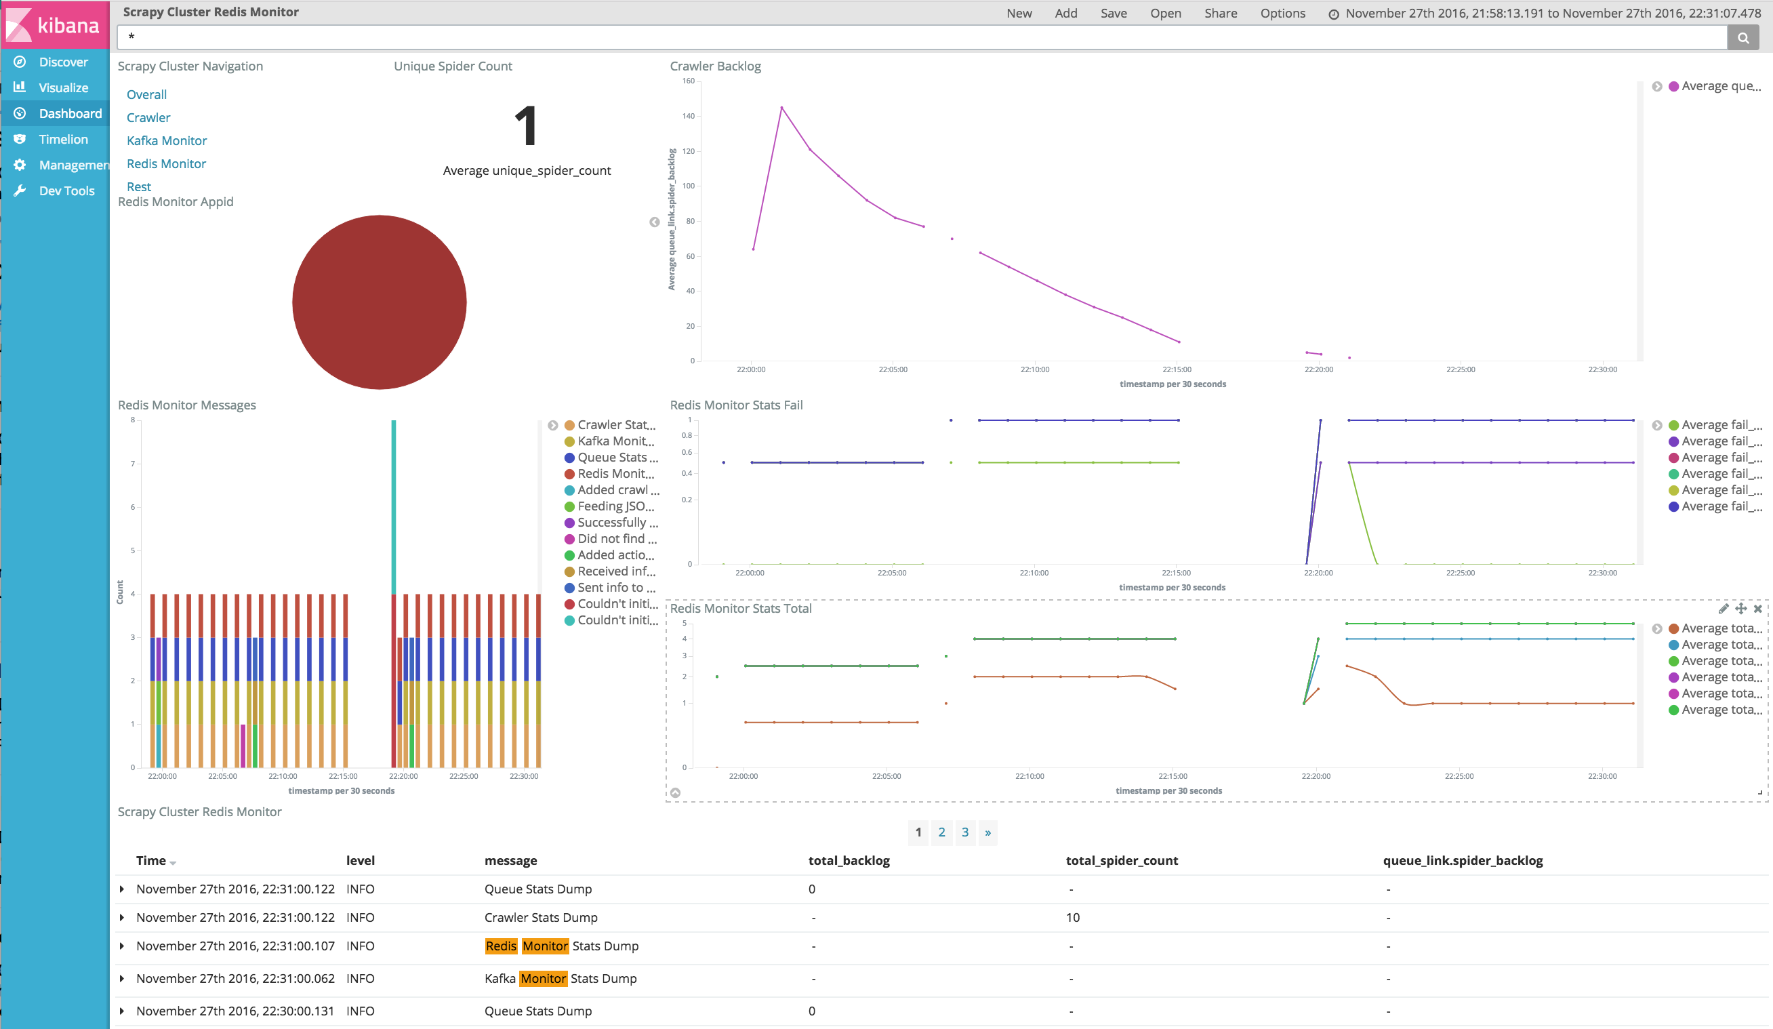Open Timelion from the sidebar

62,140
